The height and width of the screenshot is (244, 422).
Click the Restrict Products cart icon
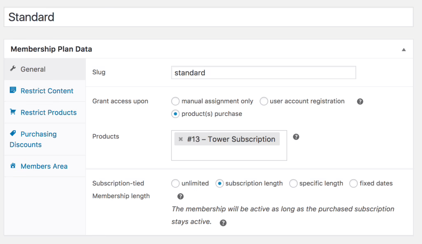13,112
